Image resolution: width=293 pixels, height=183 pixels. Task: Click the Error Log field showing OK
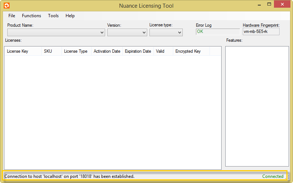click(218, 31)
